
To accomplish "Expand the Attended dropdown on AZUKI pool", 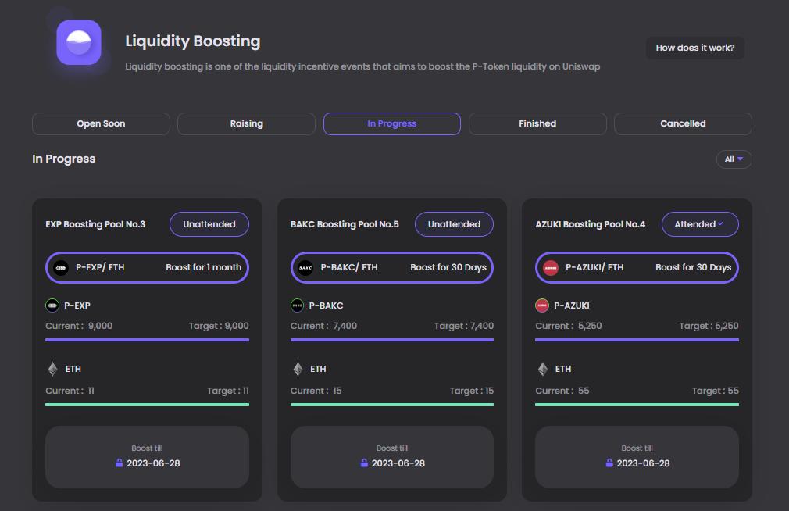I will coord(700,224).
